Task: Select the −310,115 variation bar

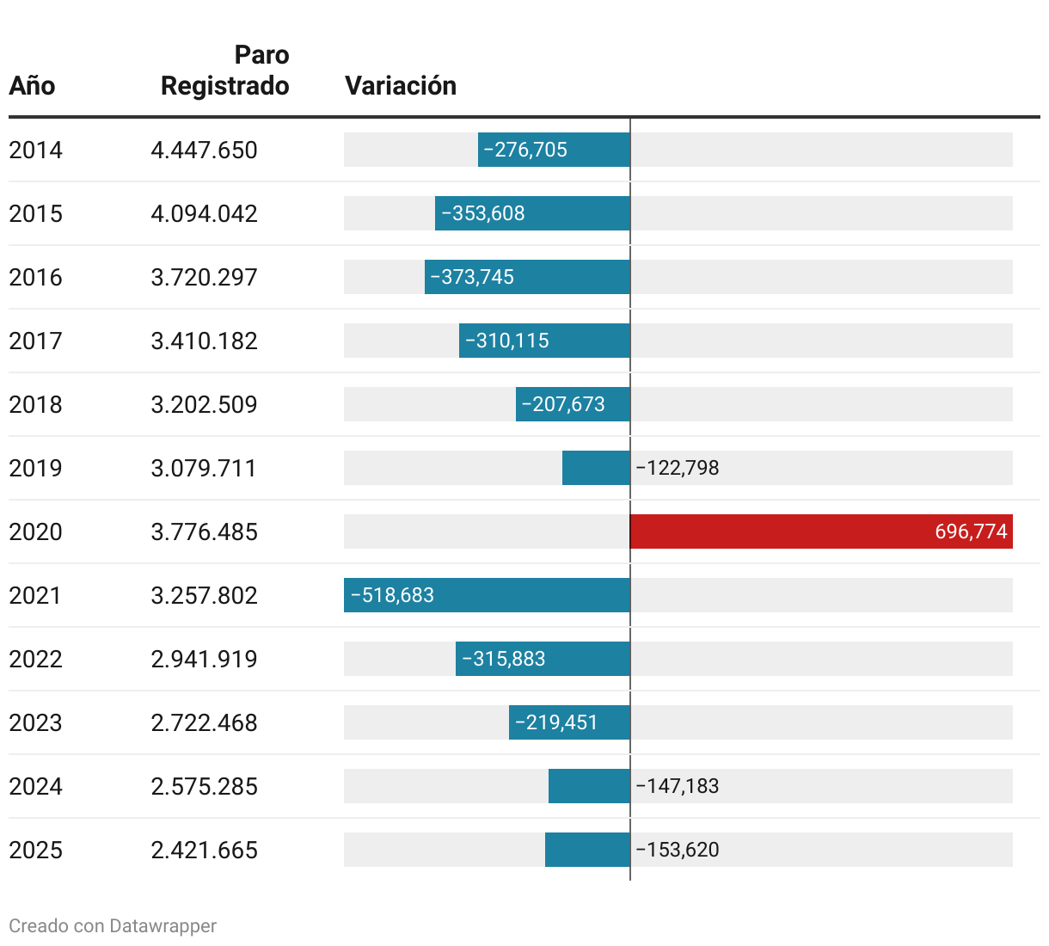Action: [544, 341]
